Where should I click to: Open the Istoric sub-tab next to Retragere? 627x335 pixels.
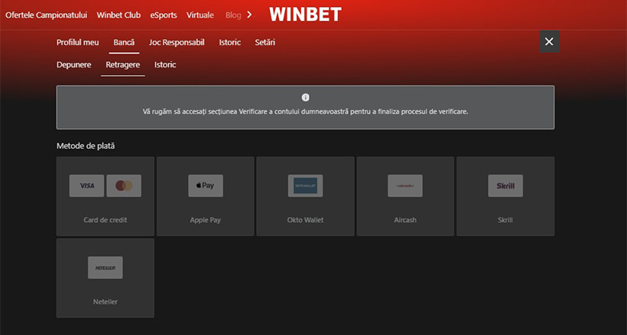(x=165, y=65)
